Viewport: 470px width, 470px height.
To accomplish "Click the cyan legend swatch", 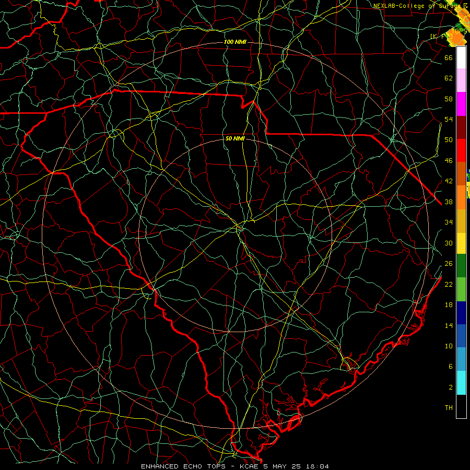I will tap(461, 383).
